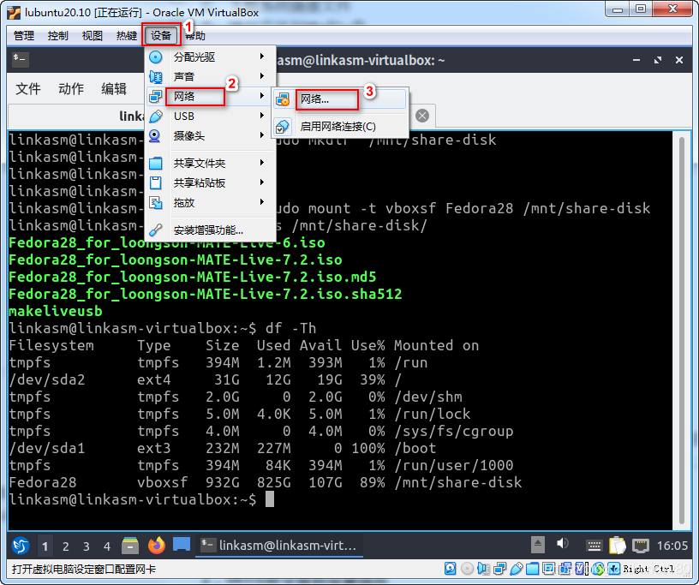699x585 pixels.
Task: Click the USB plug icon in Devices menu
Action: (156, 116)
